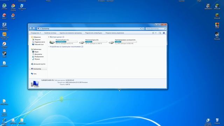Screen dimensions: 224x126
Task: Click the computer icon in the details pane
Action: pos(35,84)
